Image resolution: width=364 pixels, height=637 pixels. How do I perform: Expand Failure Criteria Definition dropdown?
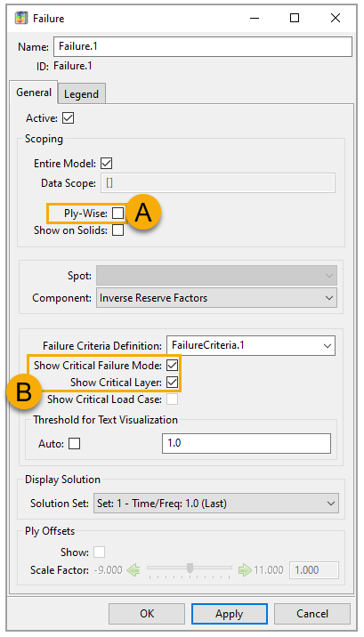(x=251, y=346)
